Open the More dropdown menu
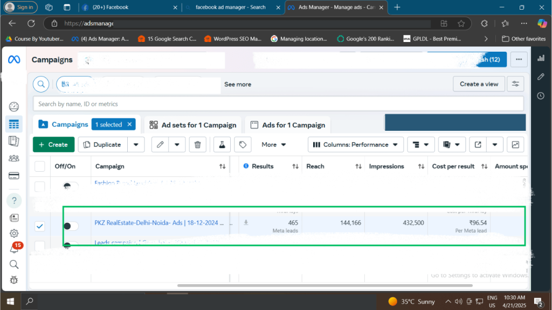 (x=274, y=144)
